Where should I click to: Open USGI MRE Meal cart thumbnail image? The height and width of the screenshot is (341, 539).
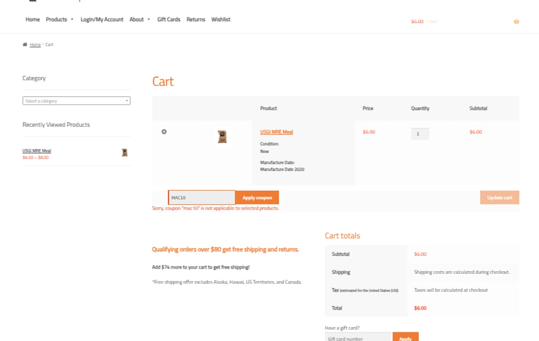222,137
